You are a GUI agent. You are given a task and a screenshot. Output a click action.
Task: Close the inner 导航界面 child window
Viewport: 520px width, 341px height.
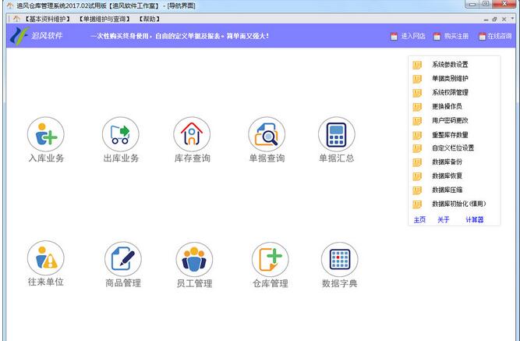click(504, 20)
